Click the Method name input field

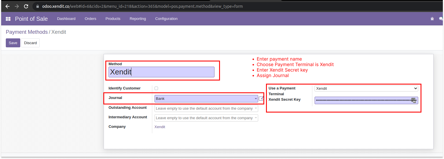pyautogui.click(x=162, y=72)
